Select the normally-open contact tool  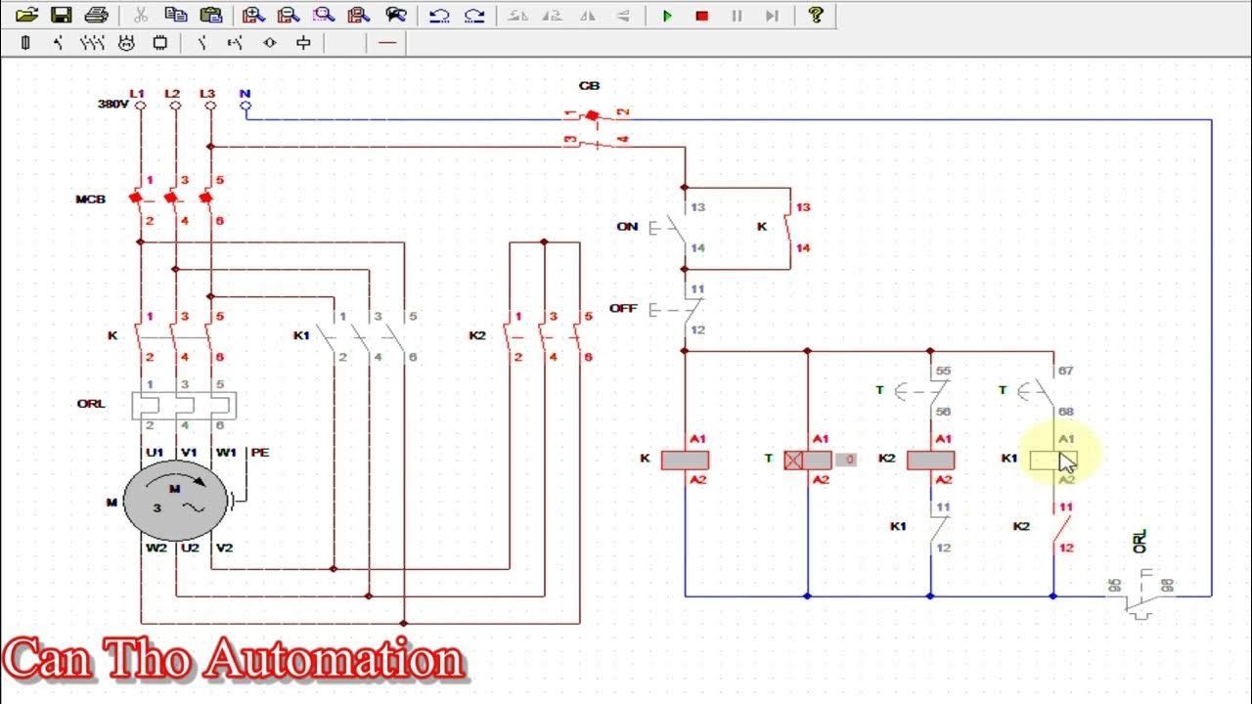[x=201, y=43]
